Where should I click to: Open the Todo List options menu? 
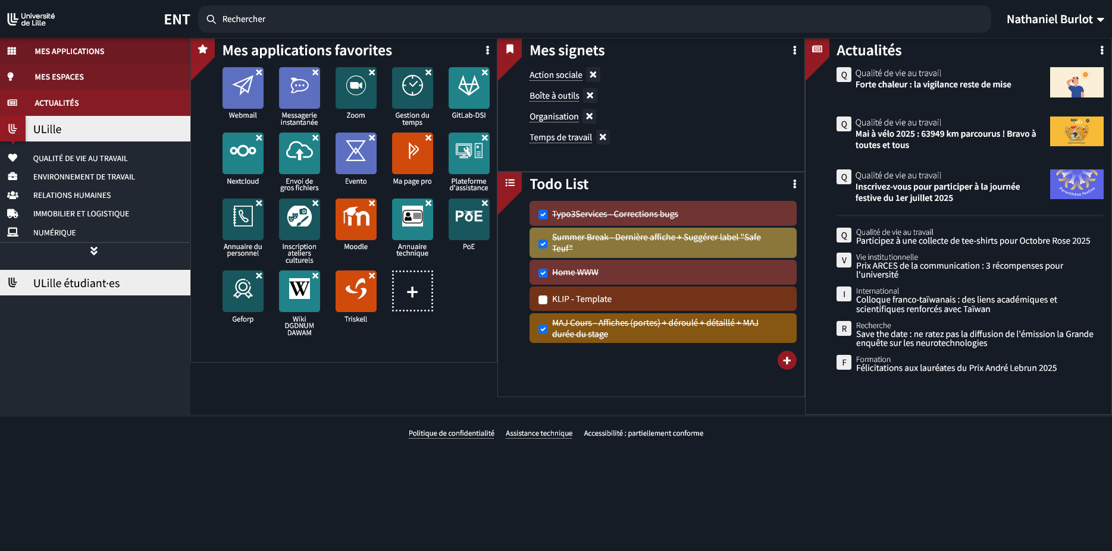794,184
